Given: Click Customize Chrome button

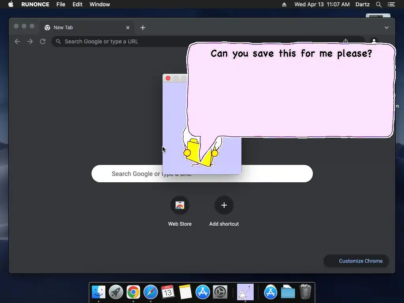Looking at the screenshot, I should click(356, 261).
